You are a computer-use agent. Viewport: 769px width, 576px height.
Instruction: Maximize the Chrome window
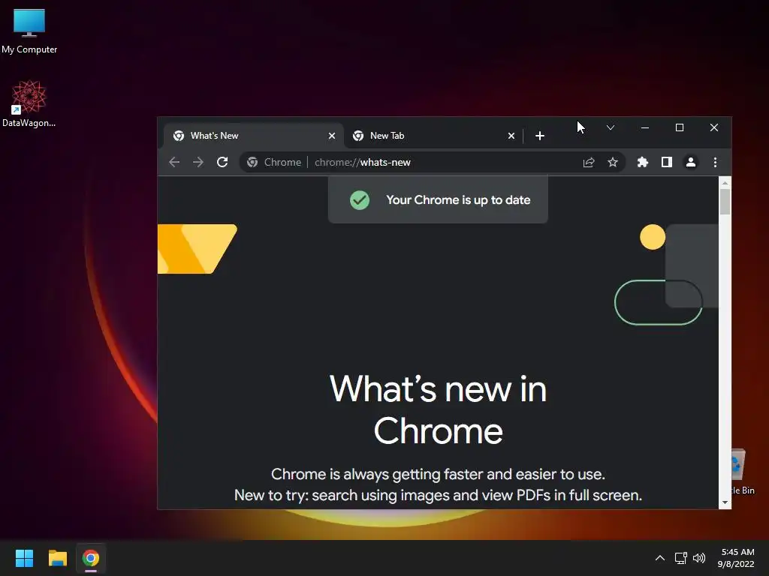(x=679, y=127)
